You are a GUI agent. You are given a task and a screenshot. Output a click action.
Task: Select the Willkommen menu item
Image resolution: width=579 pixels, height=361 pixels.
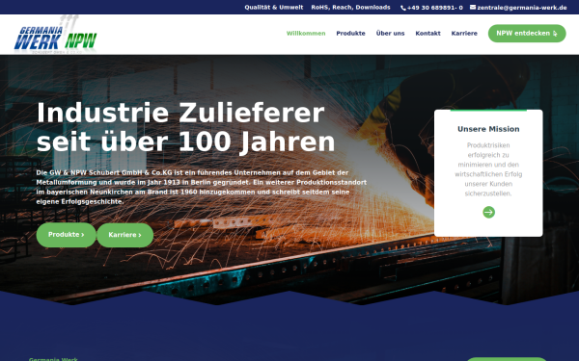(306, 34)
